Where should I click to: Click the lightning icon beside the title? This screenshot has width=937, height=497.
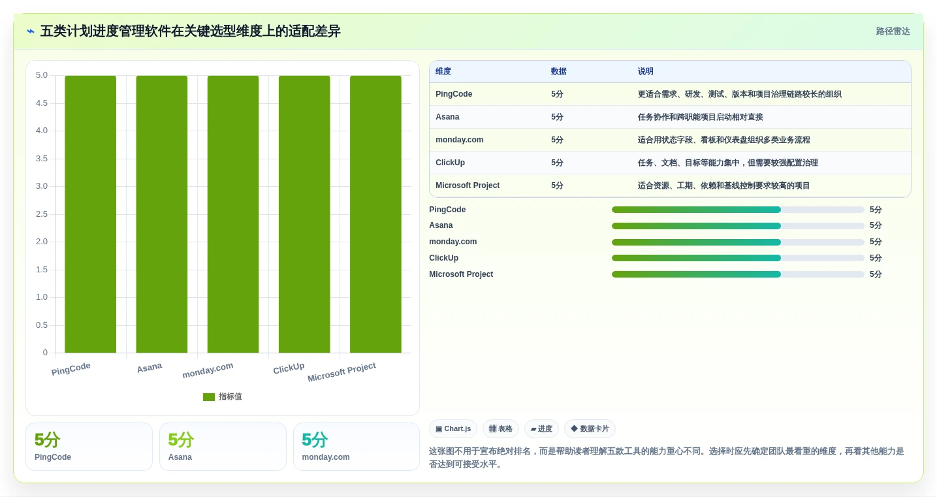click(31, 31)
